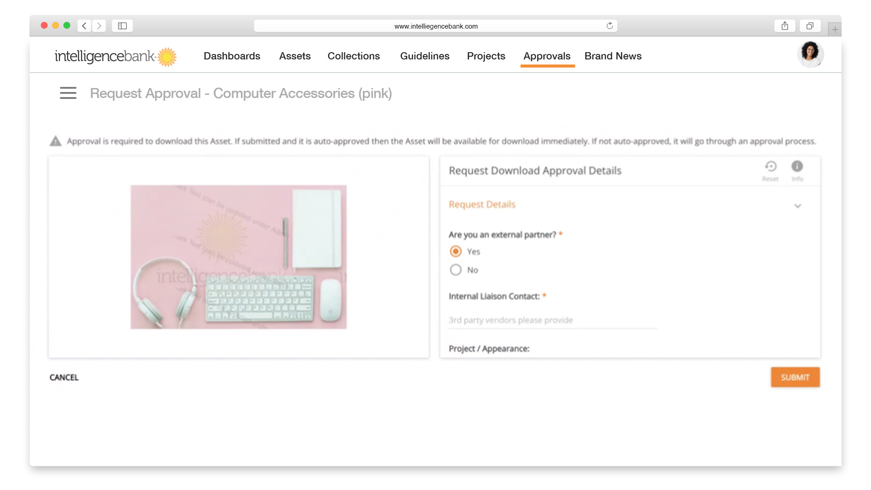Focus the Internal Liaison Contact field
Screen dimensions: 871x490
pos(553,320)
